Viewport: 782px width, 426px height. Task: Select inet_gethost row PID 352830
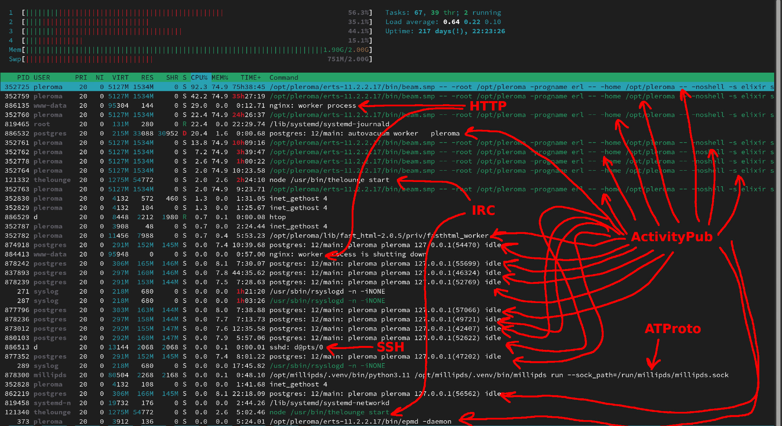click(387, 198)
